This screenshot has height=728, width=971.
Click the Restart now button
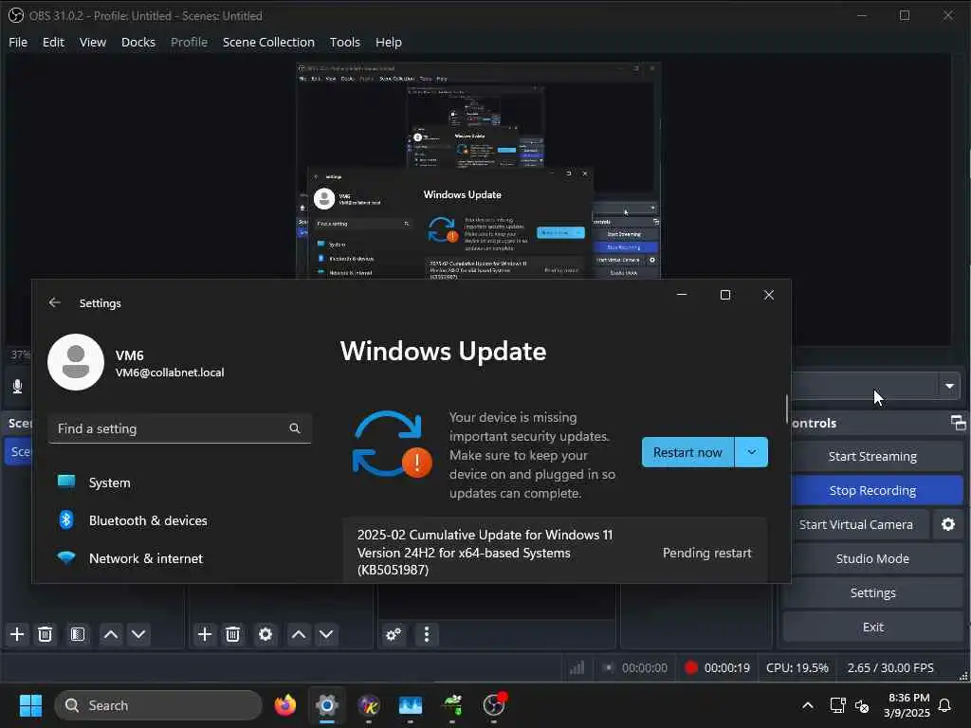(687, 452)
